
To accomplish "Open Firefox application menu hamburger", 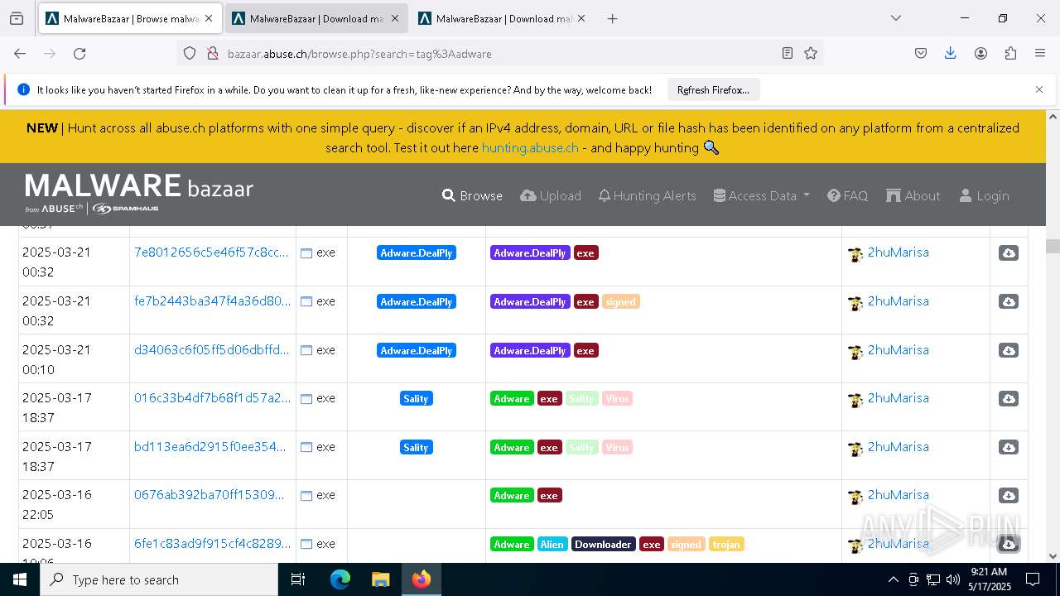I will pyautogui.click(x=1040, y=53).
